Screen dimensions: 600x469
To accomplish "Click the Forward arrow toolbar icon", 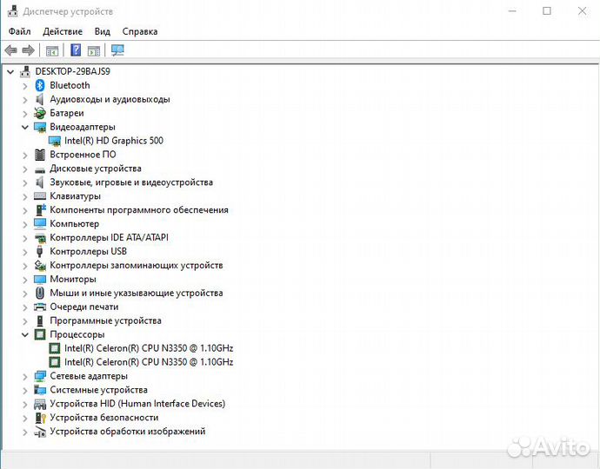I will point(29,50).
